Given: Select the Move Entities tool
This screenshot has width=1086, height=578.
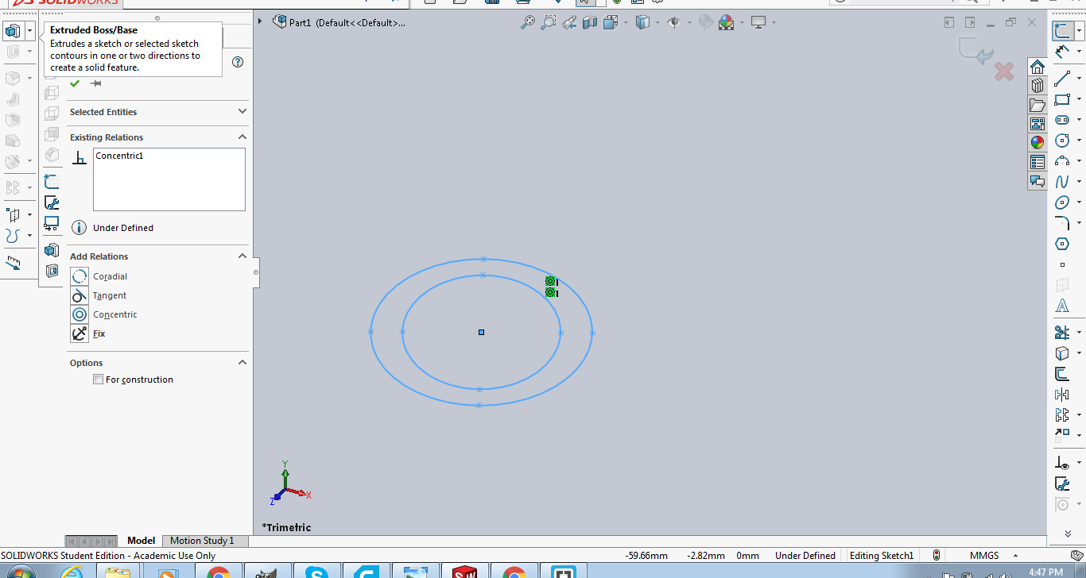Looking at the screenshot, I should pyautogui.click(x=1062, y=435).
